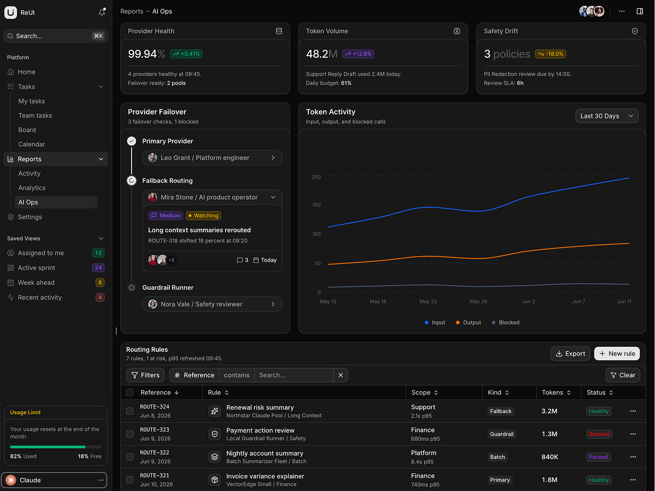Click the Safety Drift shield icon

coord(635,31)
